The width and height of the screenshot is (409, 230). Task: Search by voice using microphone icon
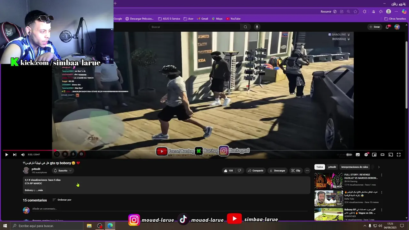click(x=257, y=27)
